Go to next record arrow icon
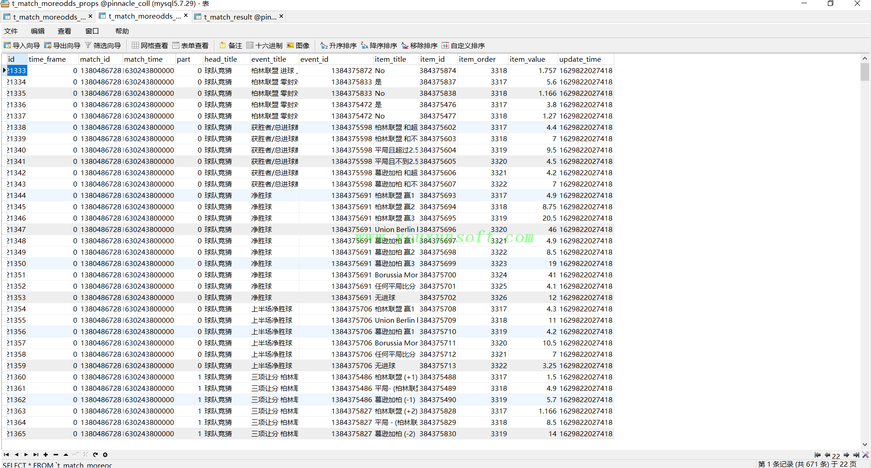The width and height of the screenshot is (871, 468). 26,454
